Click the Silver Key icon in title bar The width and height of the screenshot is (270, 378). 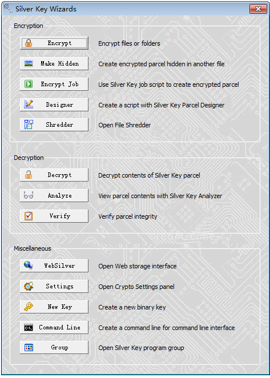coord(8,9)
